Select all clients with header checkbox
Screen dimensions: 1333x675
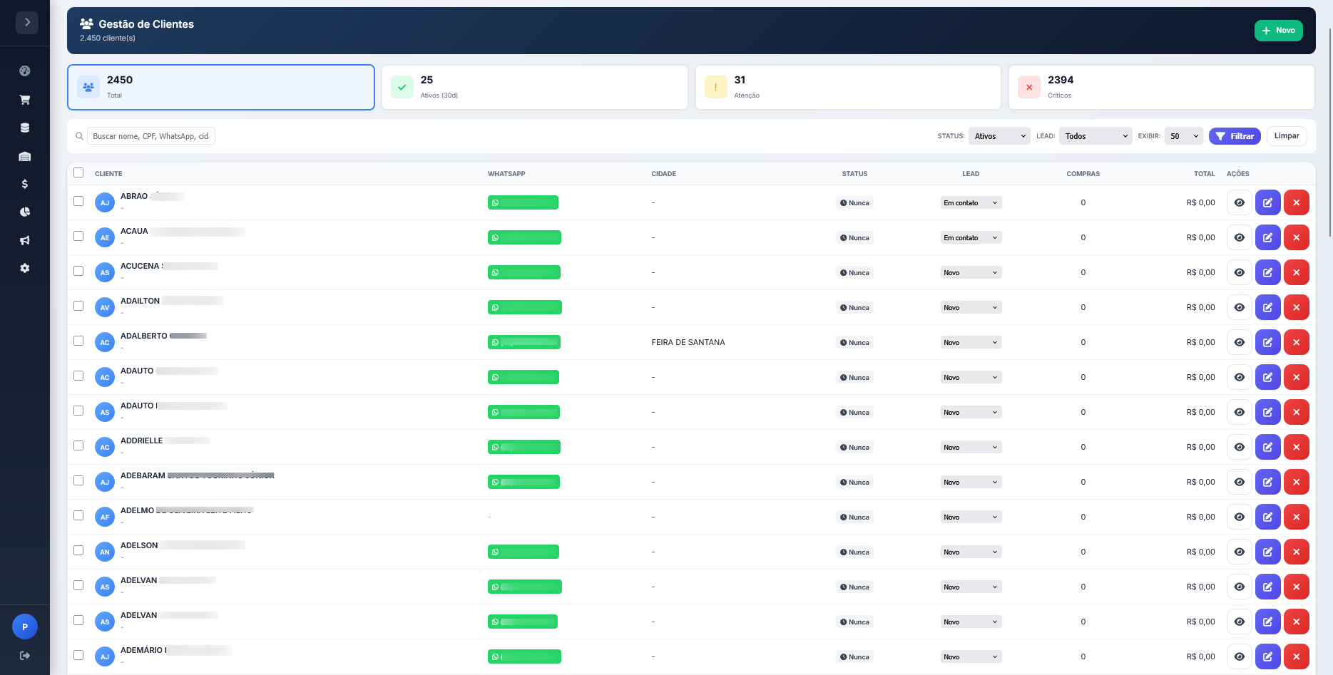click(x=78, y=172)
